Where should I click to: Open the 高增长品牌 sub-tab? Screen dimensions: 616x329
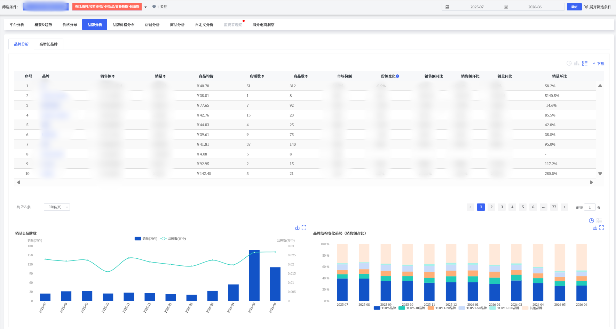(48, 44)
